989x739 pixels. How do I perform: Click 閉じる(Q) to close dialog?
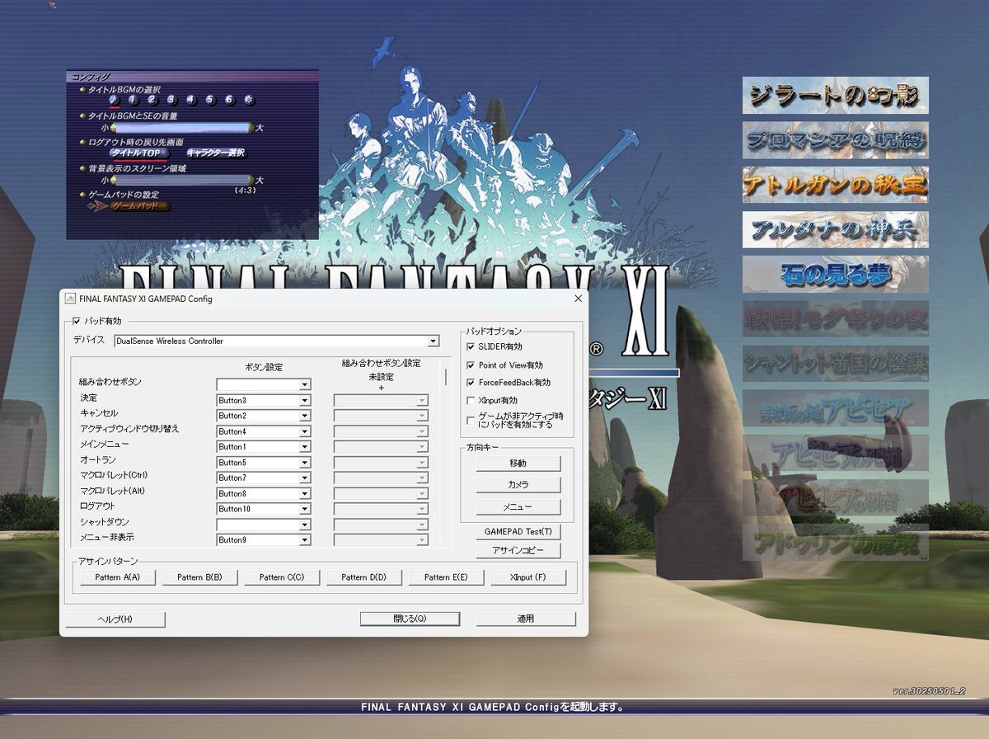(x=410, y=619)
